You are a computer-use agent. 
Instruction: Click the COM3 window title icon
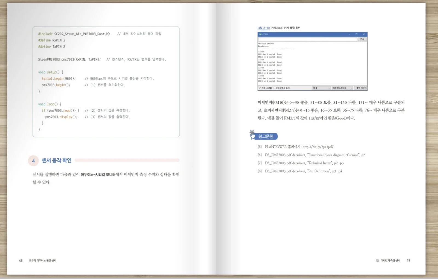click(260, 34)
